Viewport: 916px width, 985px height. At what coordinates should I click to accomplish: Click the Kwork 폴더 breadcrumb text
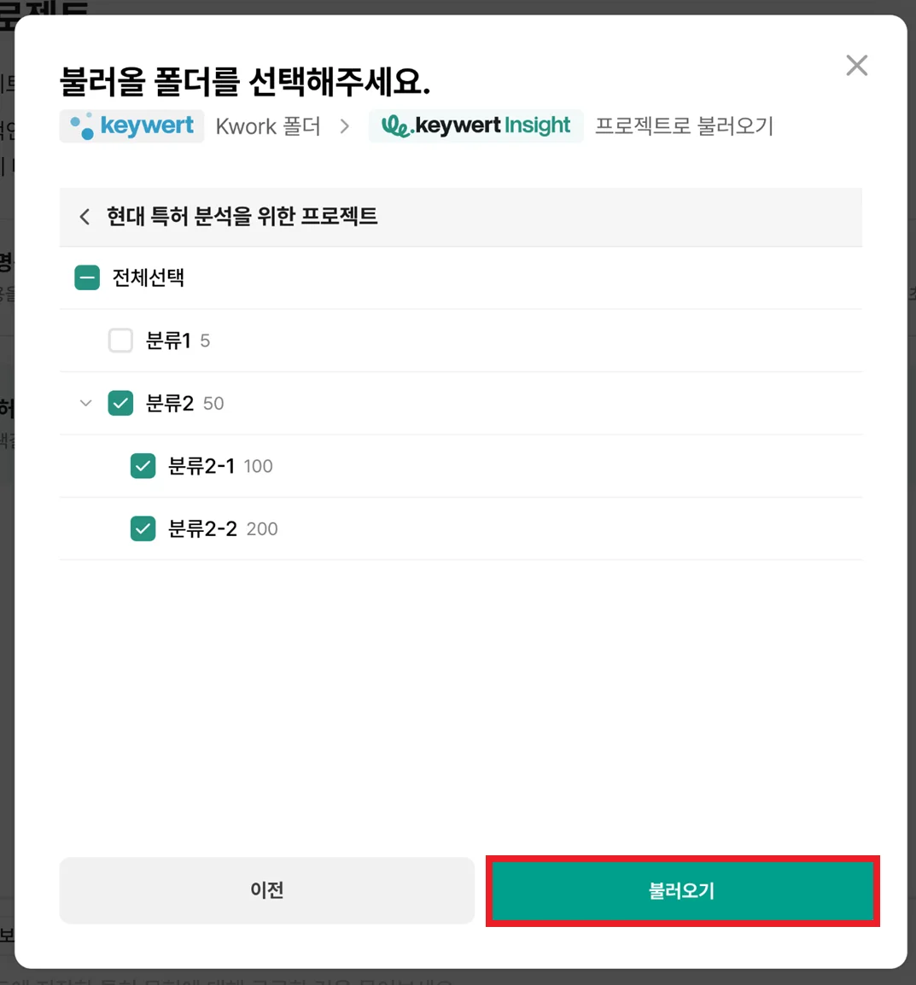268,126
